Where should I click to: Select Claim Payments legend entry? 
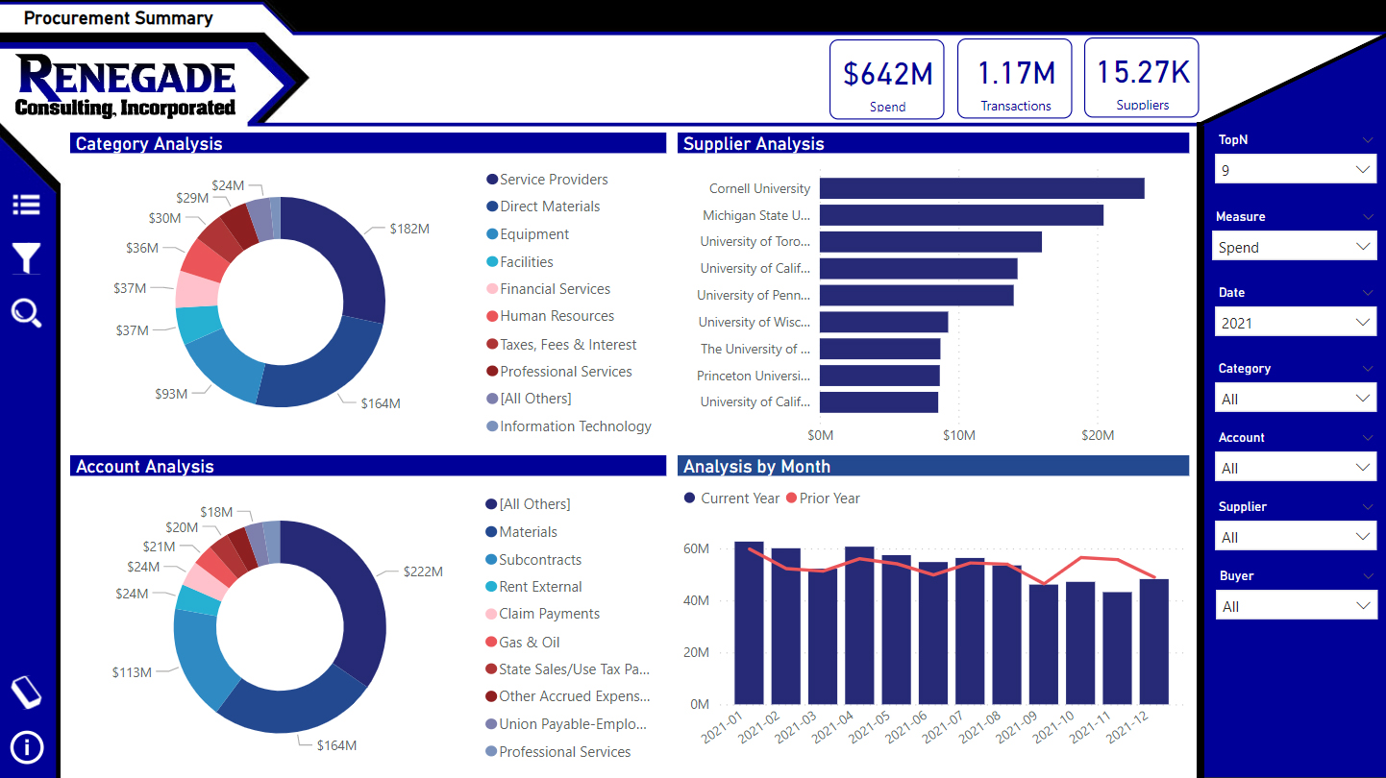(x=543, y=614)
